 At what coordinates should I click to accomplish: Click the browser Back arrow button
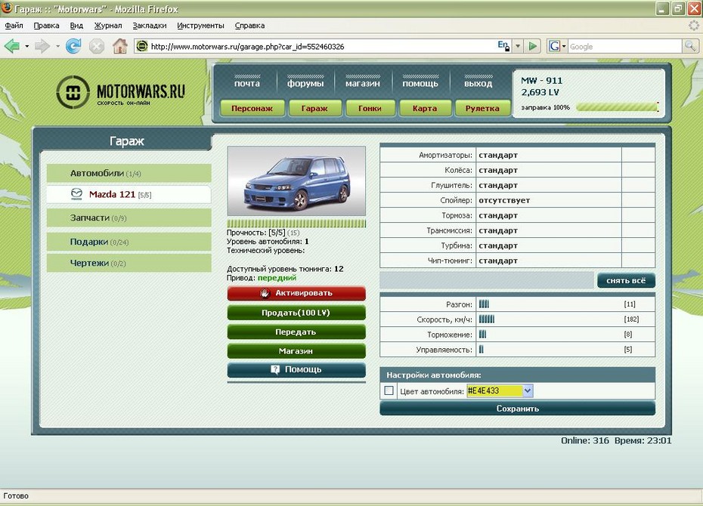[x=12, y=46]
